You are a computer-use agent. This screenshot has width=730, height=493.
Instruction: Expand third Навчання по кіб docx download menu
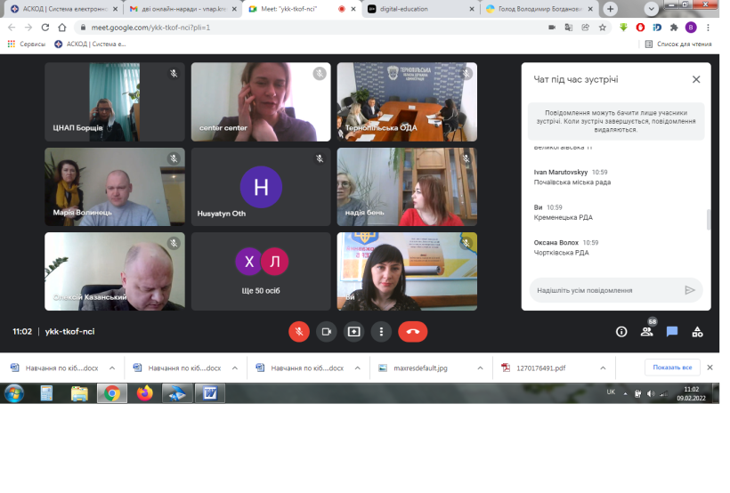click(358, 368)
